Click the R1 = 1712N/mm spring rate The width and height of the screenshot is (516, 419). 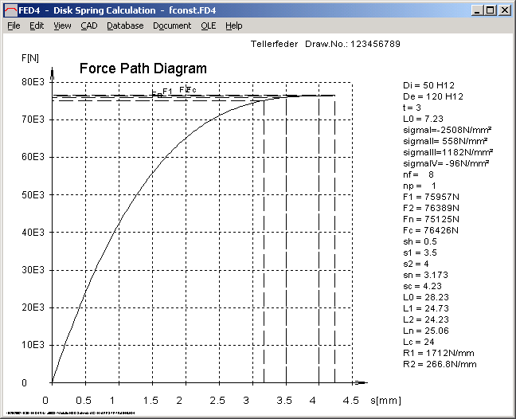pos(439,352)
